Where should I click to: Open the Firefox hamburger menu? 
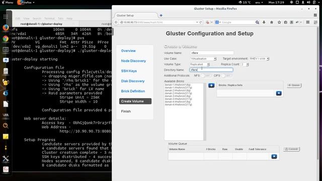click(x=307, y=22)
